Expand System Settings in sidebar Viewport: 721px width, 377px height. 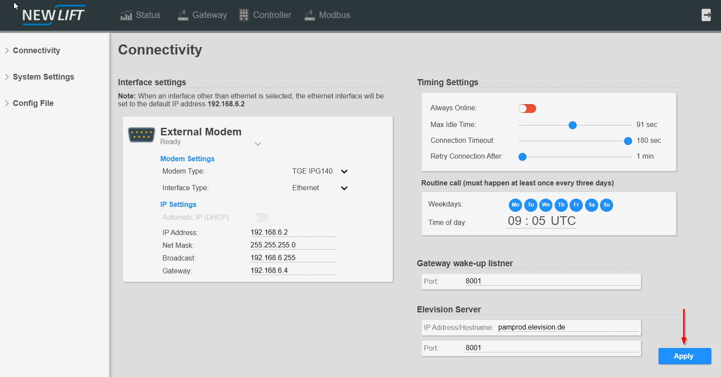[x=43, y=77]
